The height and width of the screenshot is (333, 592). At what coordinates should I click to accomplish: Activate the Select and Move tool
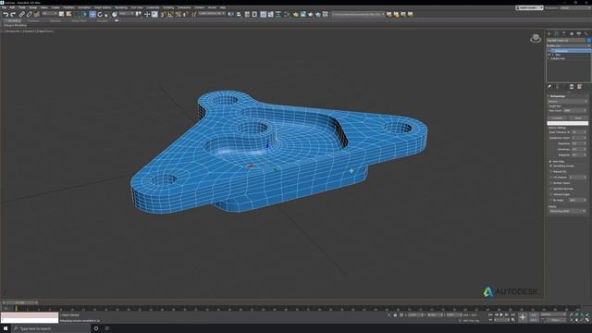tap(92, 15)
